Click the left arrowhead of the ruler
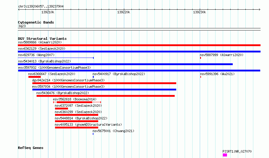This screenshot has height=158, width=269. pos(19,10)
